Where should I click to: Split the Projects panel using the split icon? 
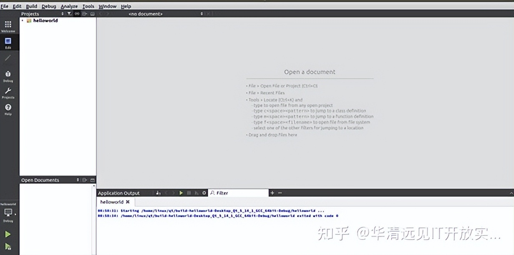click(x=84, y=14)
